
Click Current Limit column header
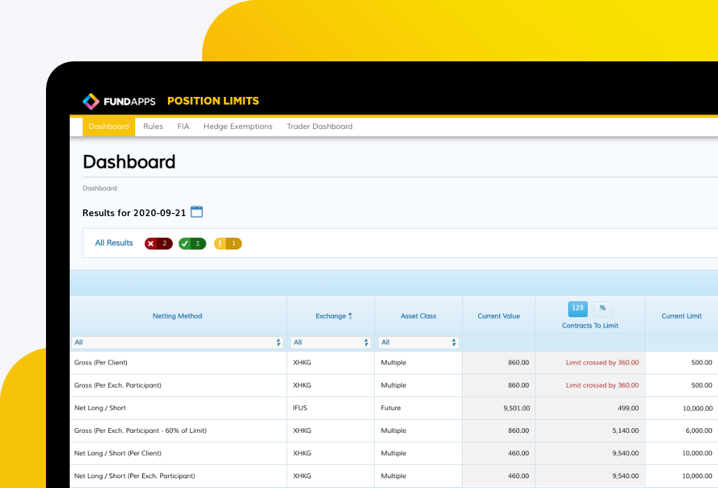[x=681, y=316]
